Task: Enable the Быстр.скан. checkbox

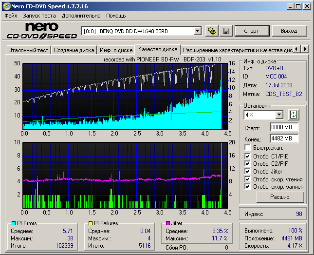Action: click(x=247, y=148)
